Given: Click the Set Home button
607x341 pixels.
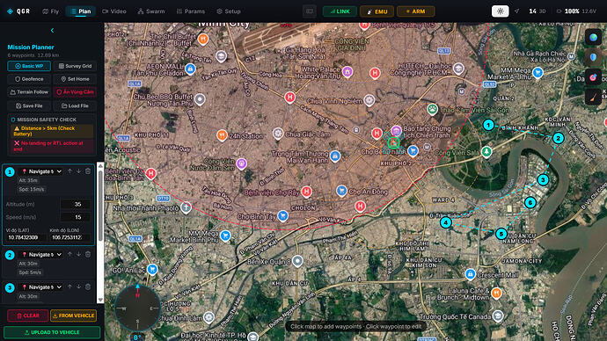Looking at the screenshot, I should coord(75,79).
